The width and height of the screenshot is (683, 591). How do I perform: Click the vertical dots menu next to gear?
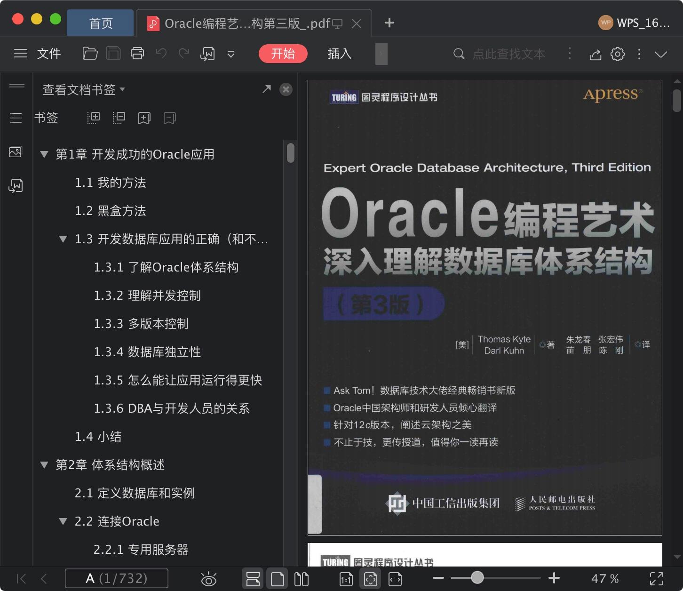pos(639,54)
